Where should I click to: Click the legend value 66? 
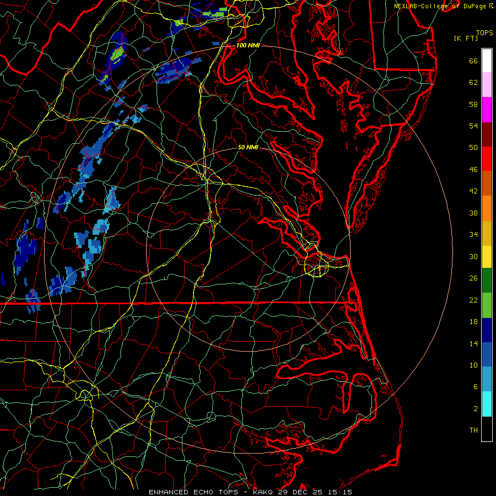click(x=473, y=61)
